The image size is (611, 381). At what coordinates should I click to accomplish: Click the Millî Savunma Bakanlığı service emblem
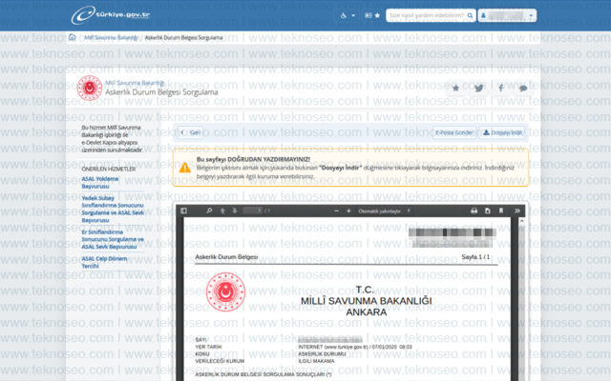pyautogui.click(x=90, y=88)
